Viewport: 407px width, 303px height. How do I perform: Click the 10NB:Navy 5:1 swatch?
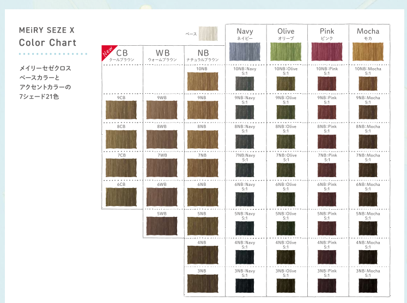(x=245, y=83)
